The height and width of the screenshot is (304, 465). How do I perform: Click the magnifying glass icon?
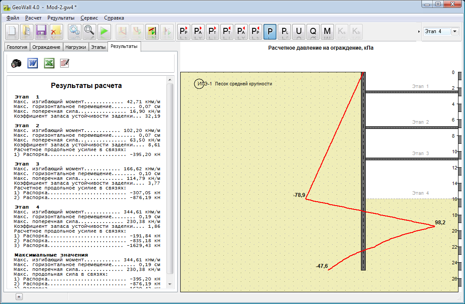click(x=89, y=31)
